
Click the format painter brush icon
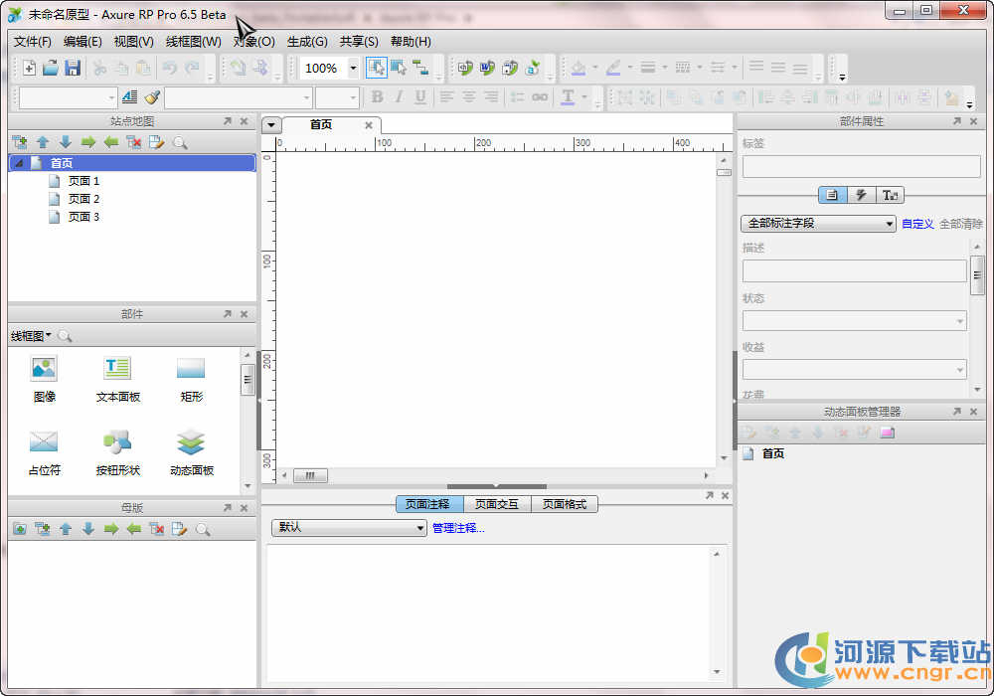click(x=152, y=96)
